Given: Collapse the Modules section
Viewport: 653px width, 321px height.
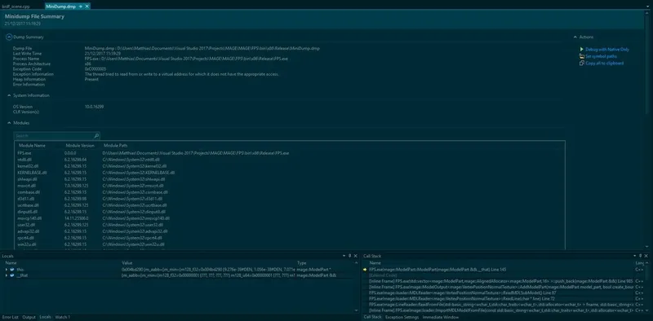Looking at the screenshot, I should (x=9, y=123).
